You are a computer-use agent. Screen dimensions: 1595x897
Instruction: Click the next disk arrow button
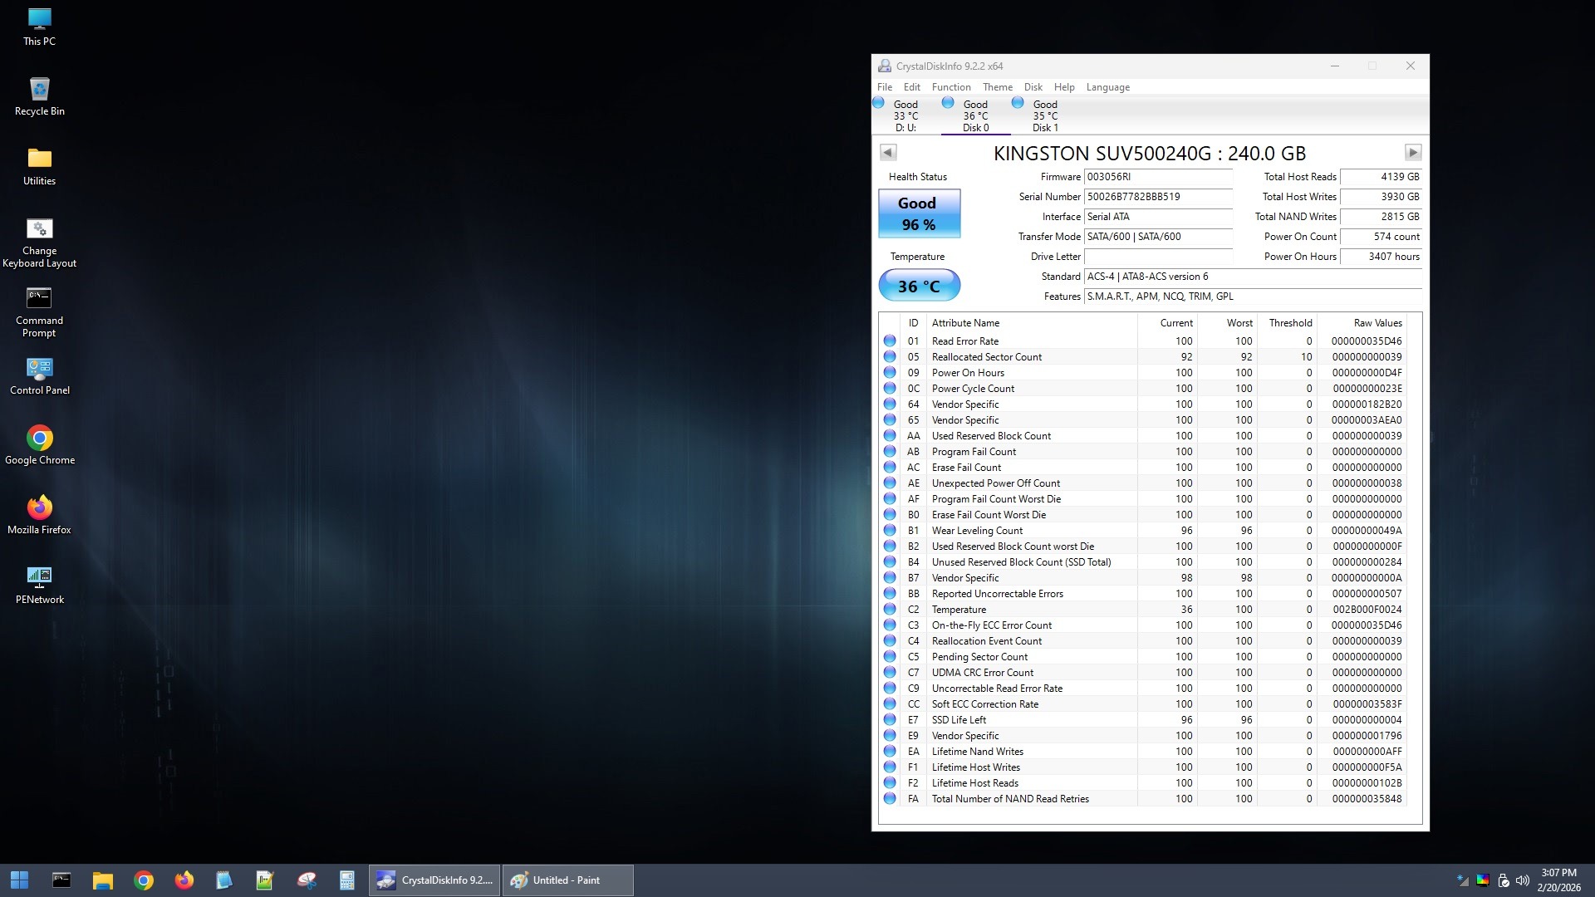pyautogui.click(x=1412, y=153)
